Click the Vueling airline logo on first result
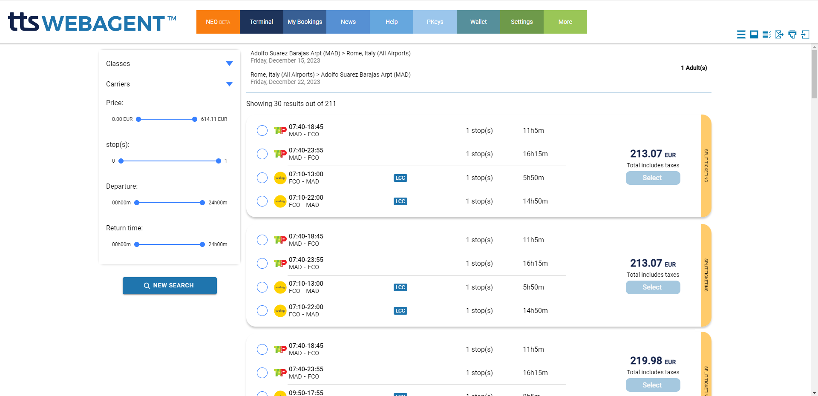This screenshot has width=818, height=396. click(280, 178)
